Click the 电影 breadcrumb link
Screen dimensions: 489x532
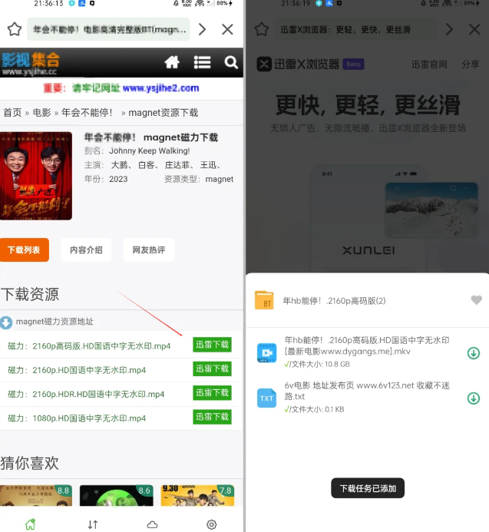[41, 112]
